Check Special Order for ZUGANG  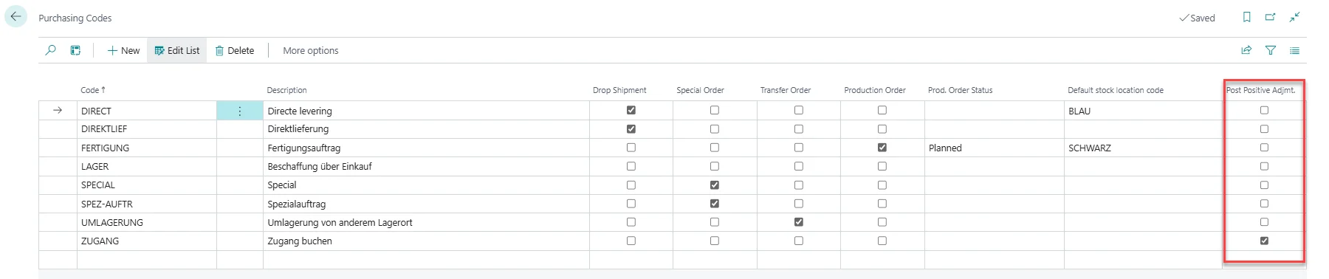pyautogui.click(x=714, y=241)
